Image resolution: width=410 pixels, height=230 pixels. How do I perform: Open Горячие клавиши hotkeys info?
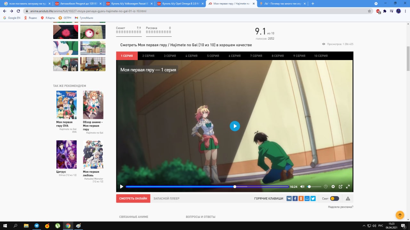[x=269, y=198]
